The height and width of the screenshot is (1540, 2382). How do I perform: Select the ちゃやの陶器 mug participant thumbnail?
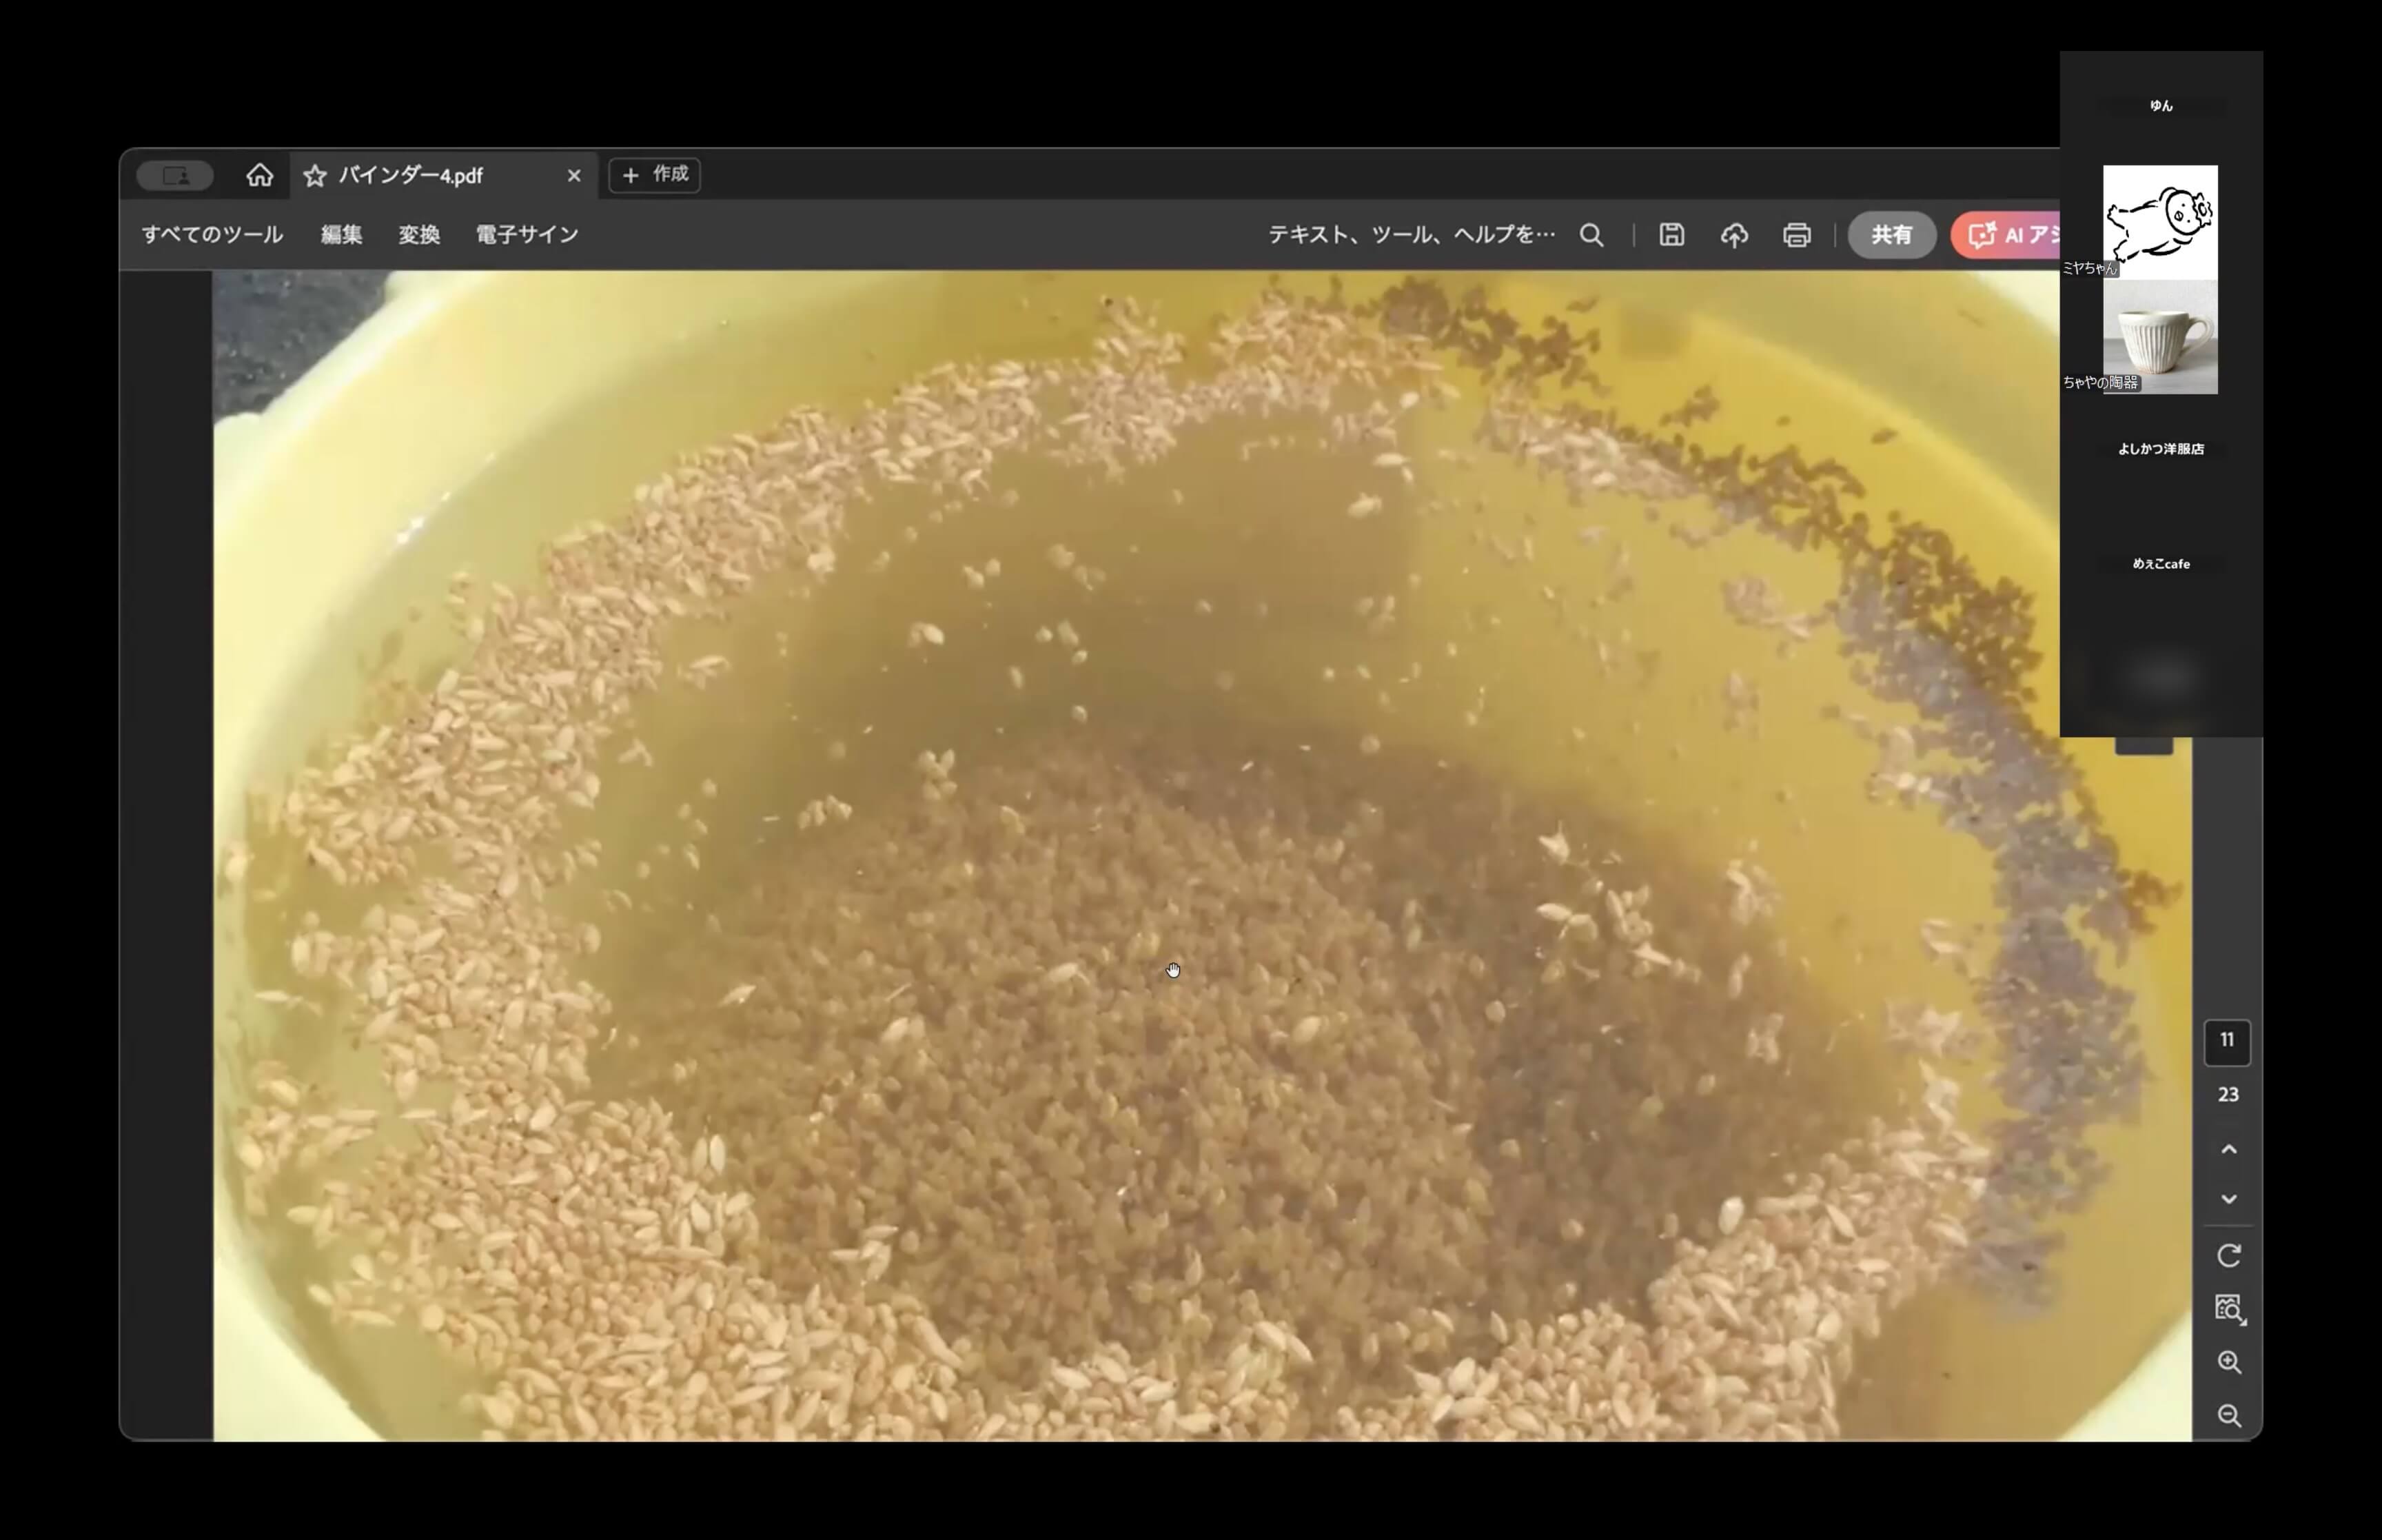click(2159, 337)
